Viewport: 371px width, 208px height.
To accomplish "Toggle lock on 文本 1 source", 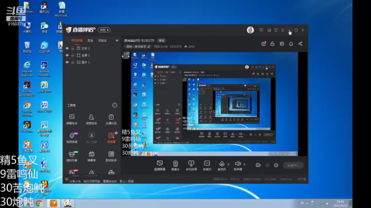I will (x=73, y=49).
